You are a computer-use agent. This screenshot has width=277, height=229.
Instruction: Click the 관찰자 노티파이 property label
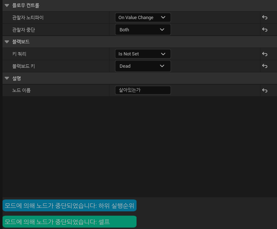(x=28, y=18)
